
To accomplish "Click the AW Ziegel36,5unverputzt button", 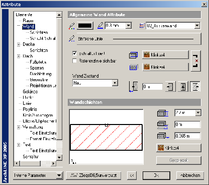I will point(93,175).
